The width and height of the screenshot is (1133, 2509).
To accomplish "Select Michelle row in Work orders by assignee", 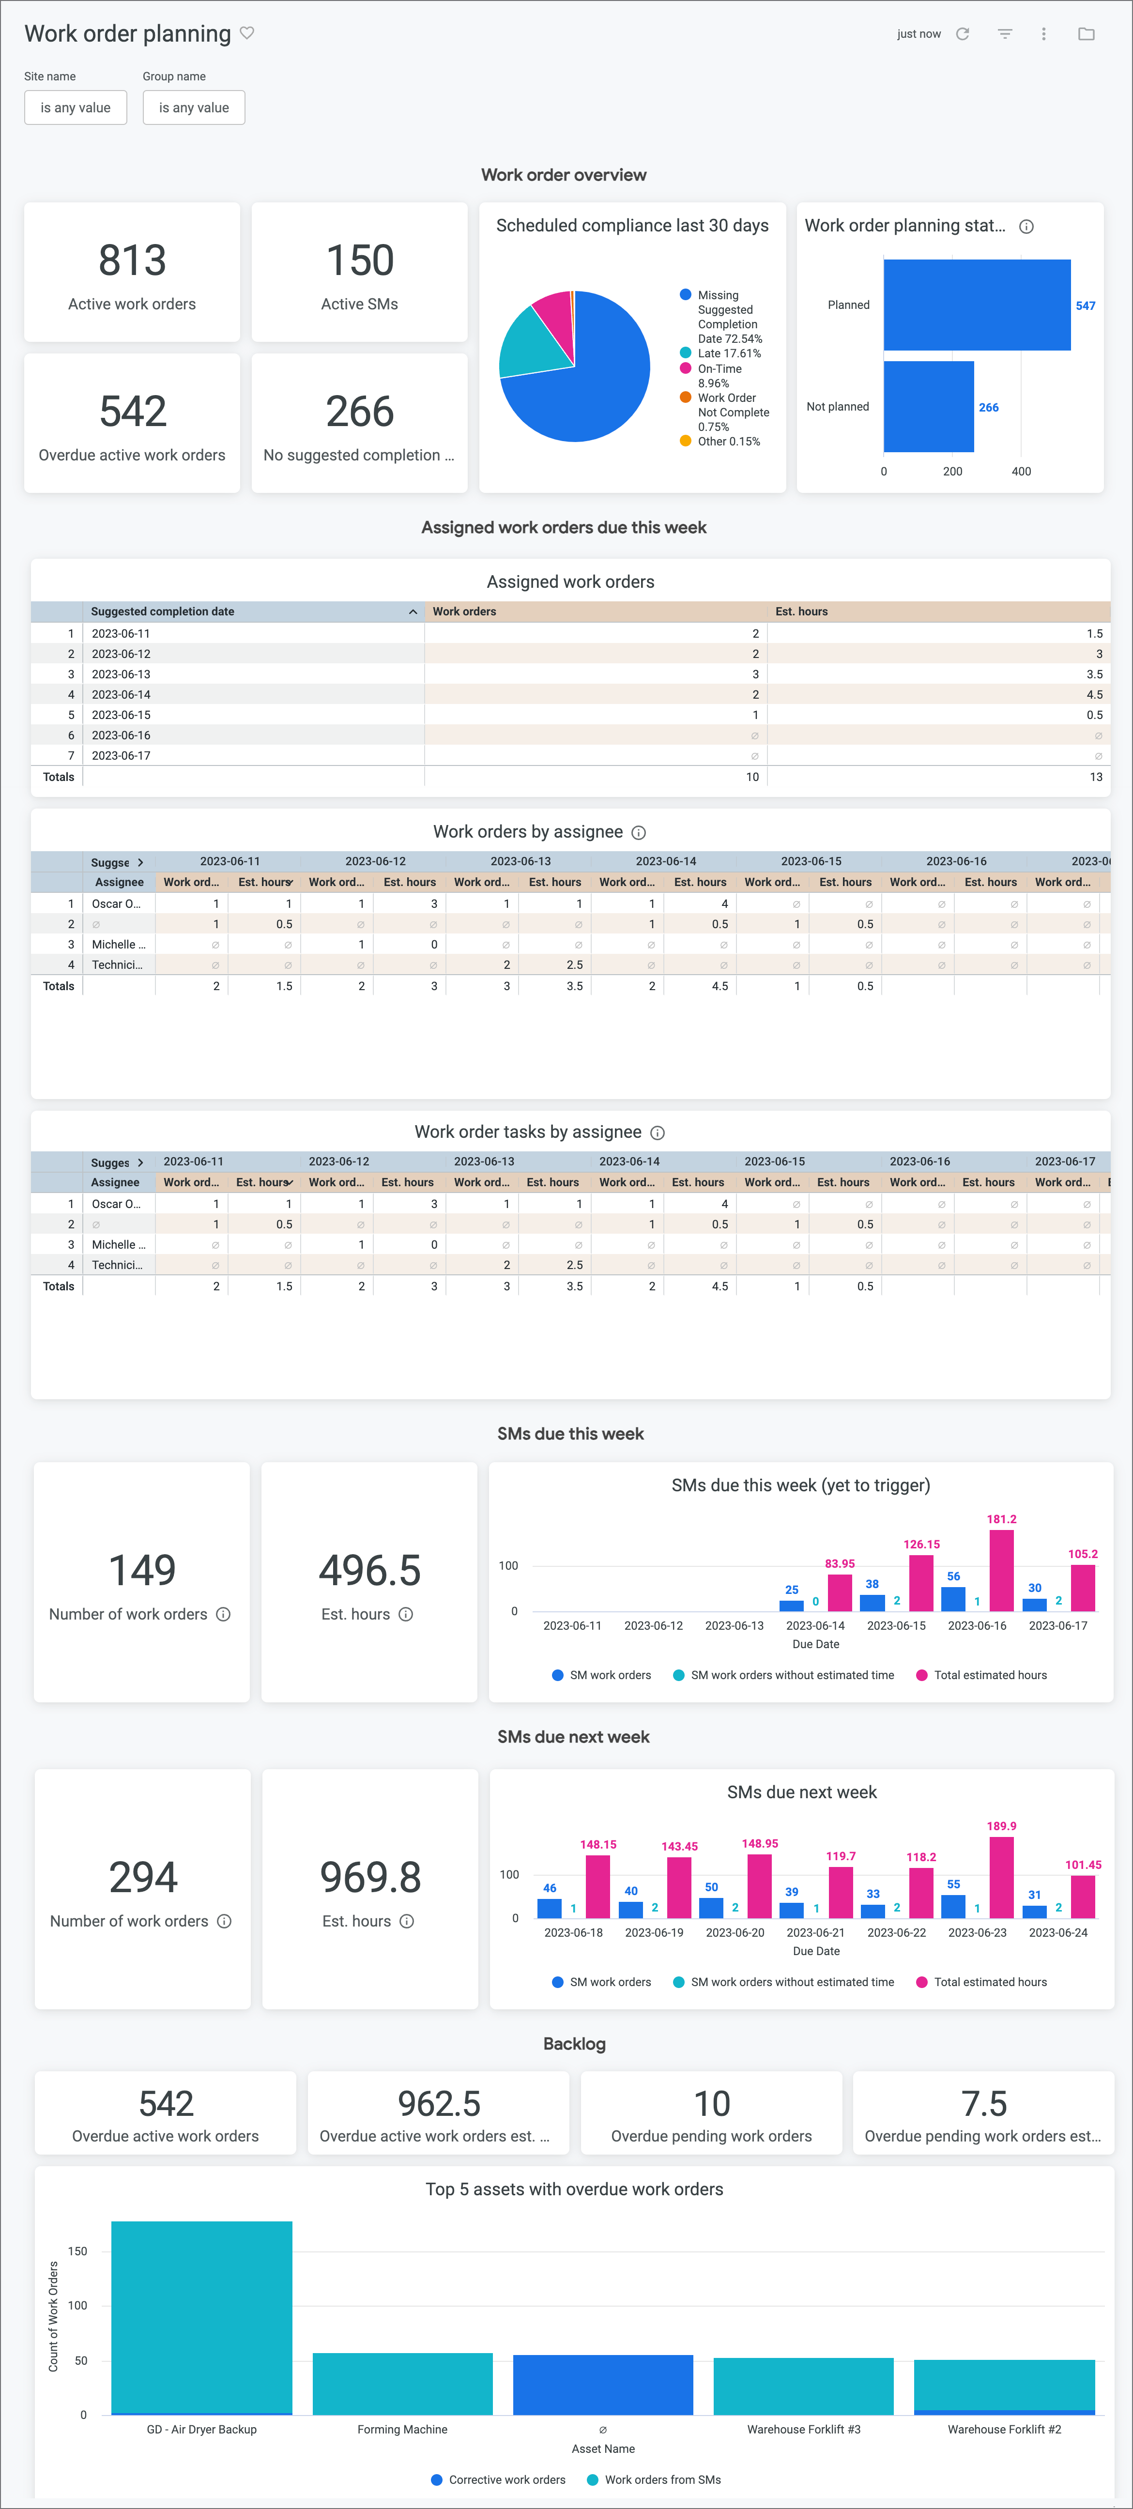I will point(571,945).
